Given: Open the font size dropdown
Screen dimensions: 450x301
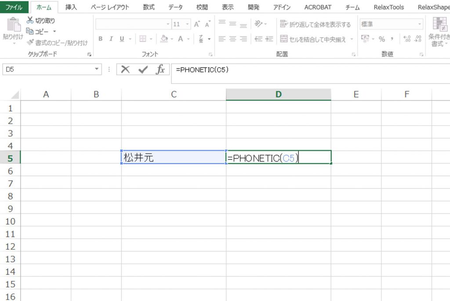Looking at the screenshot, I should [x=187, y=24].
